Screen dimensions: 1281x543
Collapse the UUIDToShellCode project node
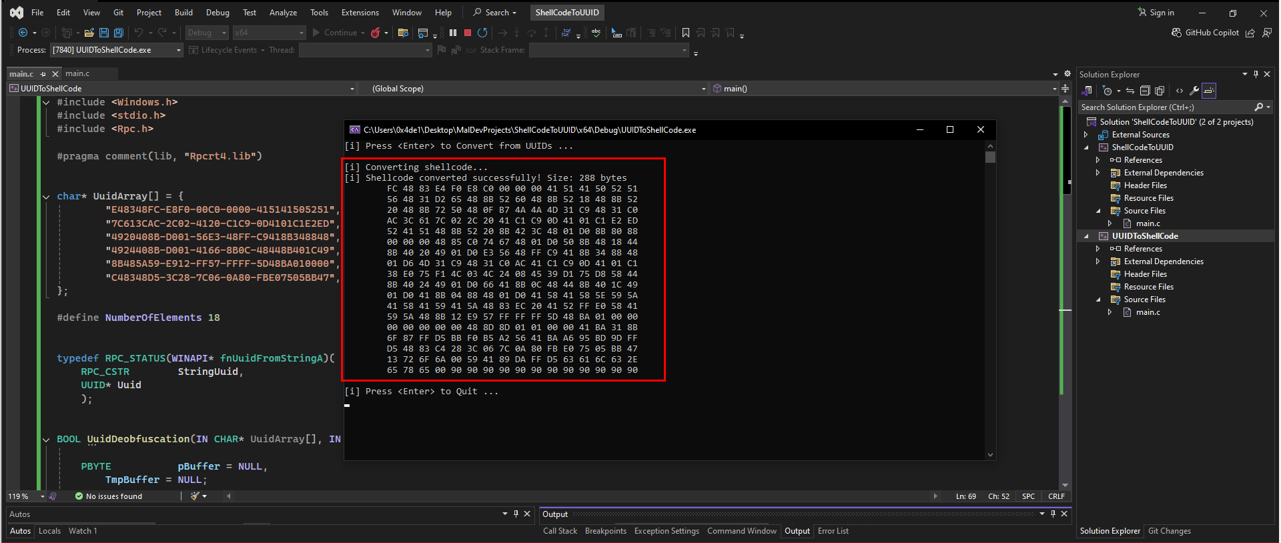[1086, 236]
